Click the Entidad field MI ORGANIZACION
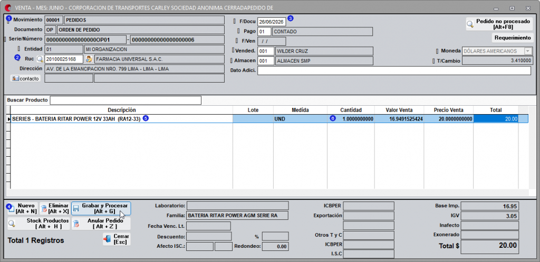Viewport: 540px width, 262px height. click(155, 49)
